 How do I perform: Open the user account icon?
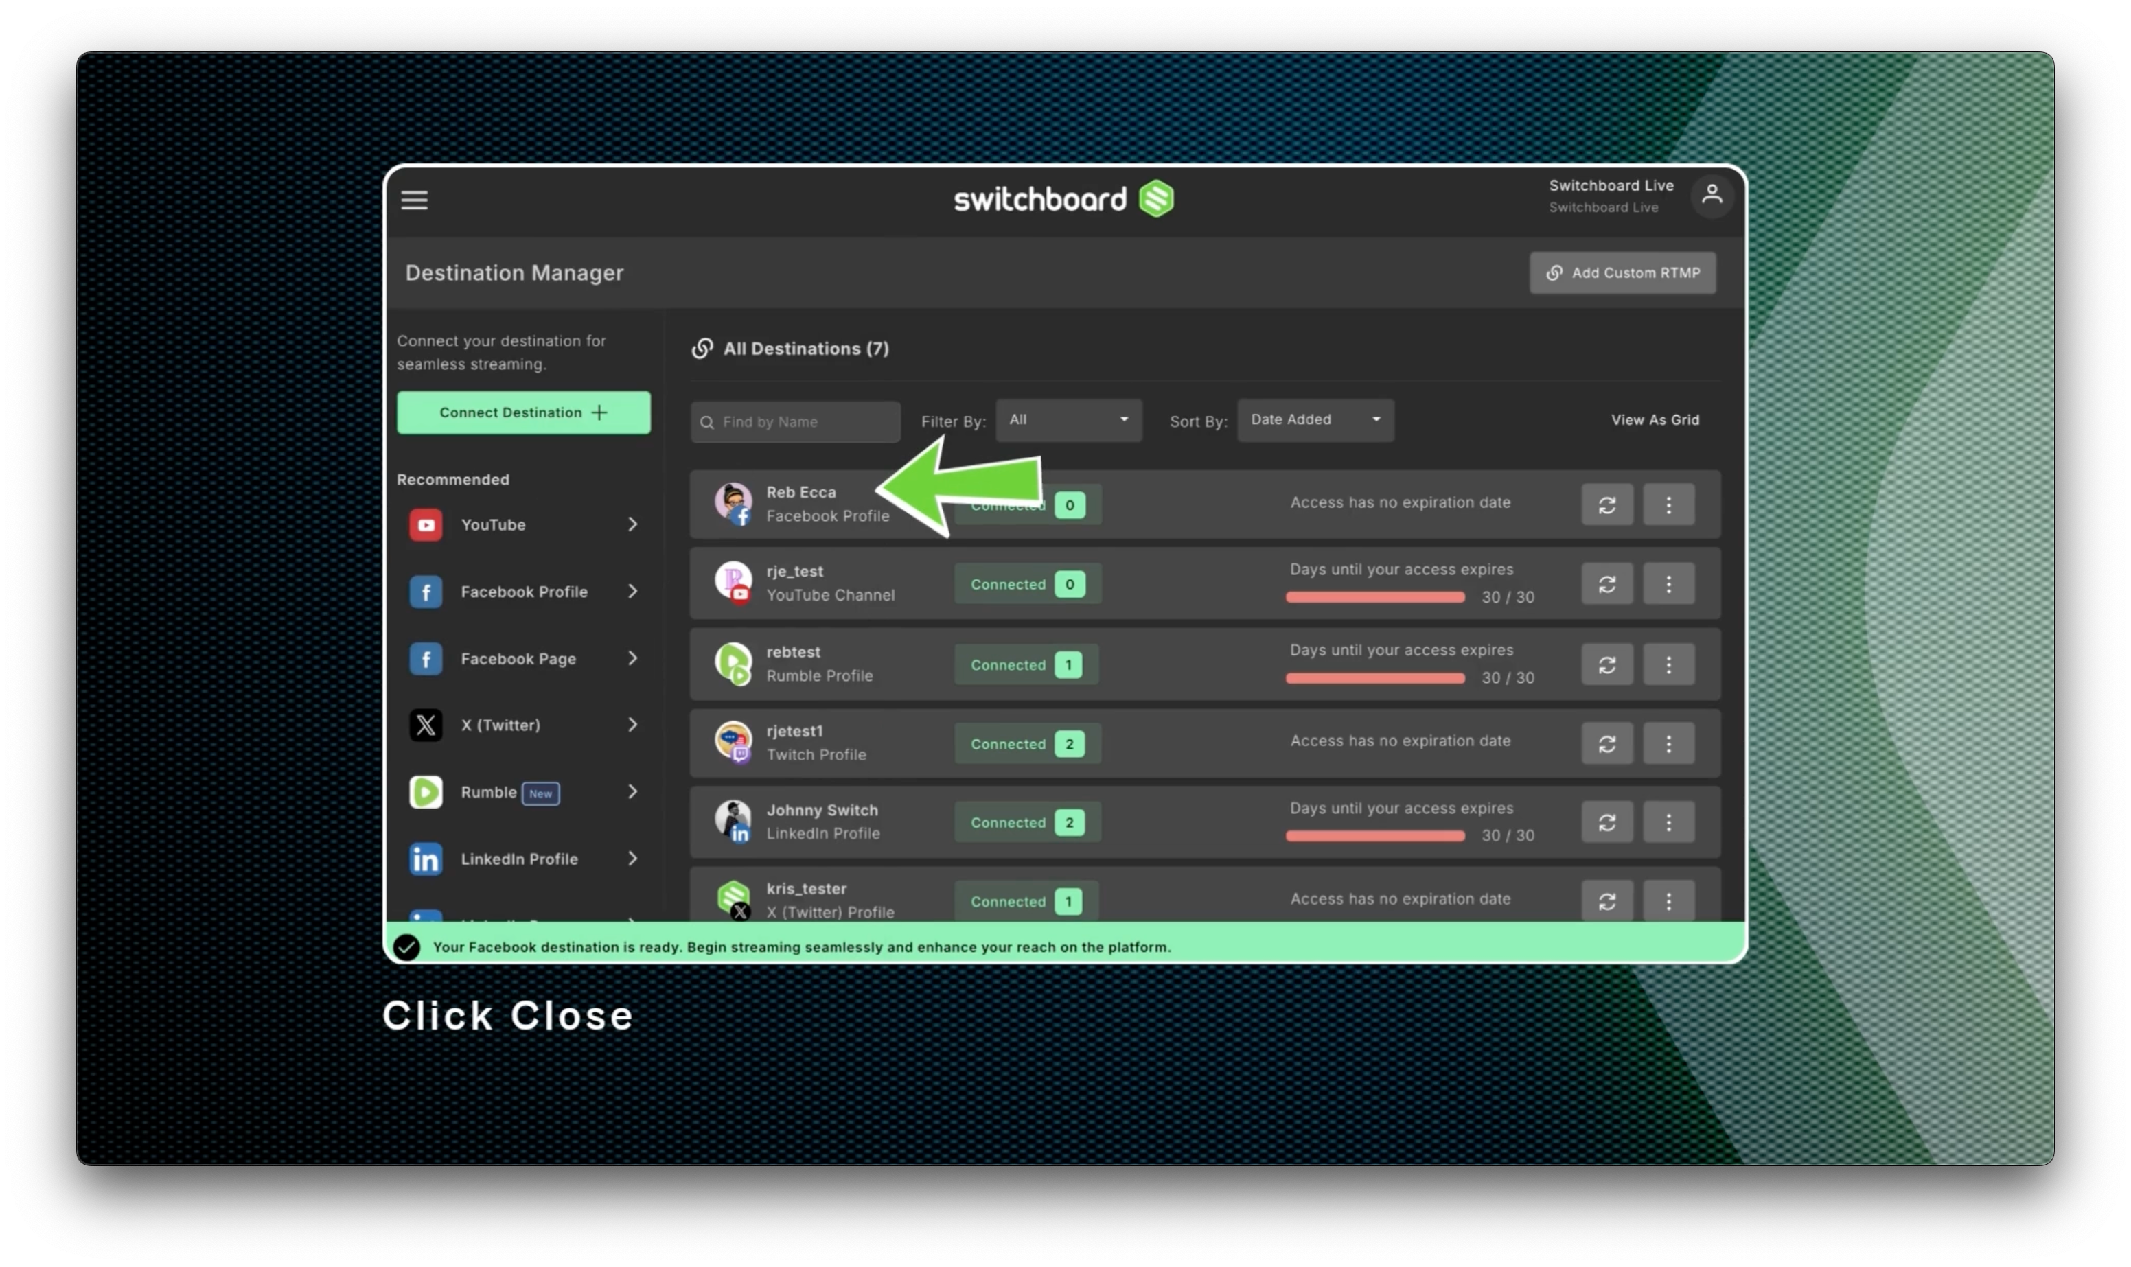[x=1711, y=196]
